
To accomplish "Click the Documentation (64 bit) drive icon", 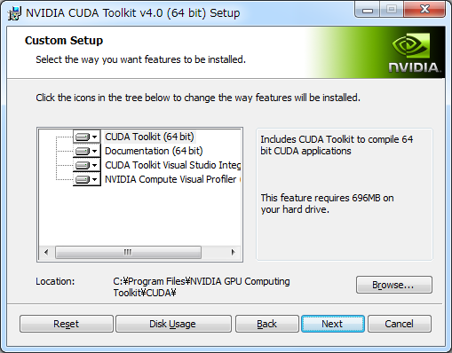I will 83,151.
